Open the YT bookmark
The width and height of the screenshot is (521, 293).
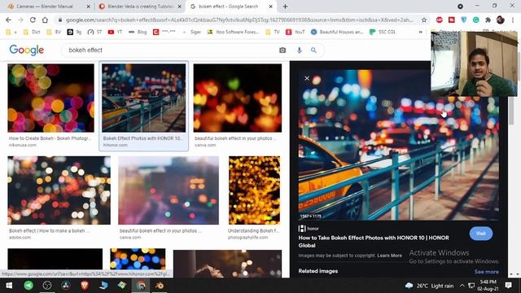click(115, 32)
